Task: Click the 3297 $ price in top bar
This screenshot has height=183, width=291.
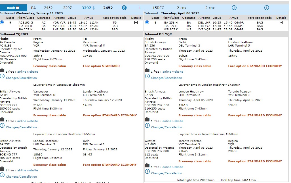Action: tap(88, 8)
